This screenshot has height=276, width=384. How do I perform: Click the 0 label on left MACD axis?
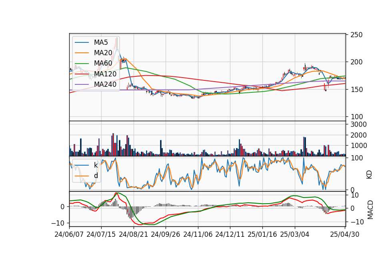62,207
